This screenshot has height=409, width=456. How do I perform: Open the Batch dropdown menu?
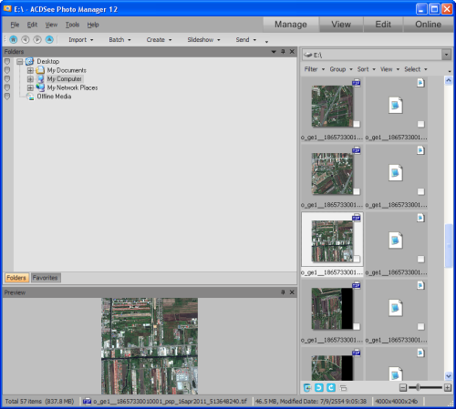[x=119, y=40]
